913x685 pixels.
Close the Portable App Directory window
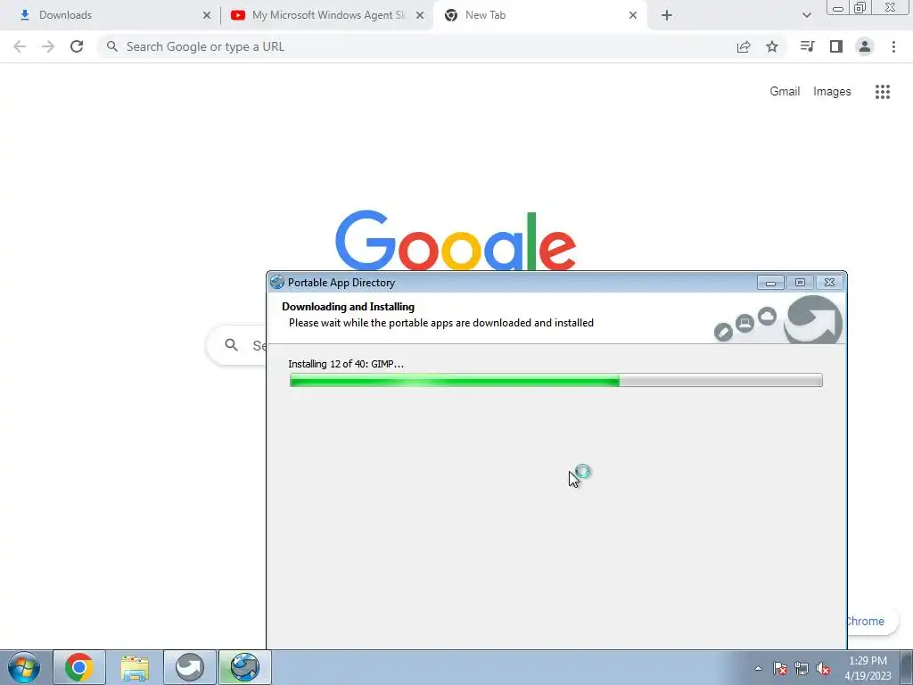tap(830, 283)
